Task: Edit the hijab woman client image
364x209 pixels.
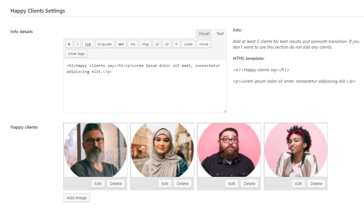Action: (x=165, y=184)
